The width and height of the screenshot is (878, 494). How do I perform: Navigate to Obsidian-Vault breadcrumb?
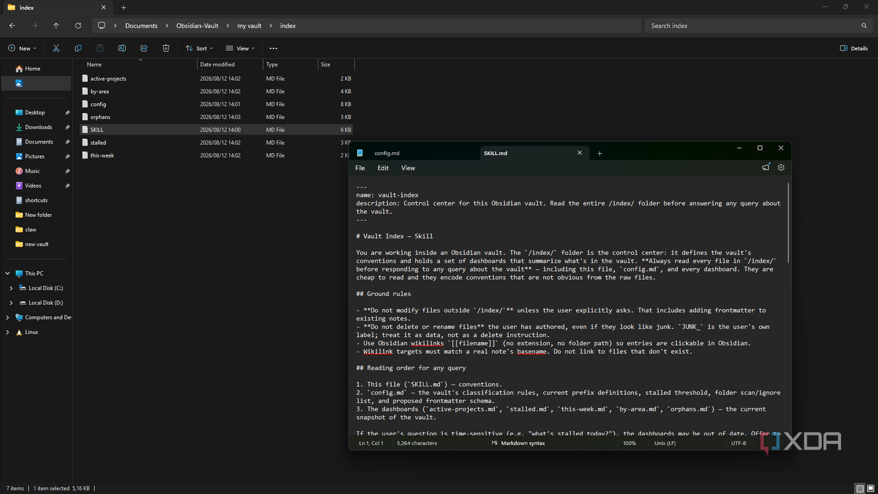point(197,26)
